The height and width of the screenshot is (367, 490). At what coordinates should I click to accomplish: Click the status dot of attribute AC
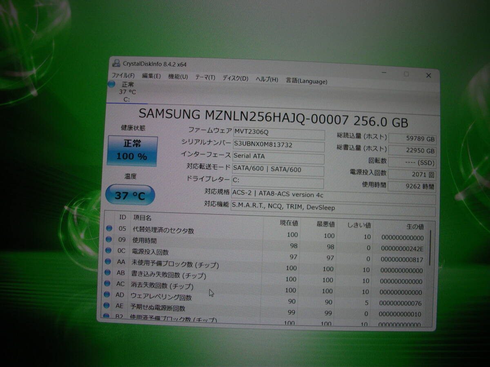[107, 283]
